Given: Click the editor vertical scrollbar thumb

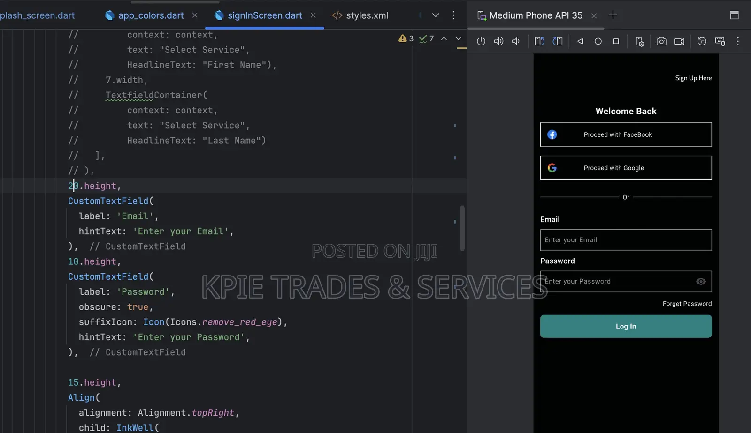Looking at the screenshot, I should click(x=462, y=228).
